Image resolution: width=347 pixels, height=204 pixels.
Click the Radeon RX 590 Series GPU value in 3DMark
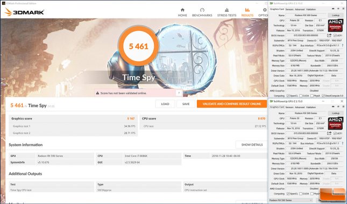(x=51, y=156)
